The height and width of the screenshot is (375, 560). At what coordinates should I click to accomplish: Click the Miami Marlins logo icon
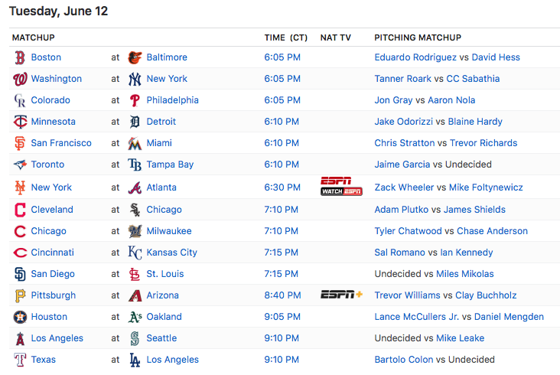click(x=135, y=143)
